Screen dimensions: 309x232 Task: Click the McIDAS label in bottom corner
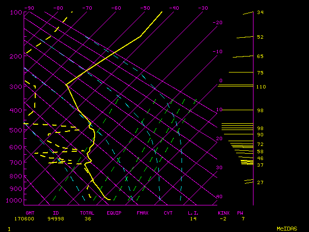point(286,228)
